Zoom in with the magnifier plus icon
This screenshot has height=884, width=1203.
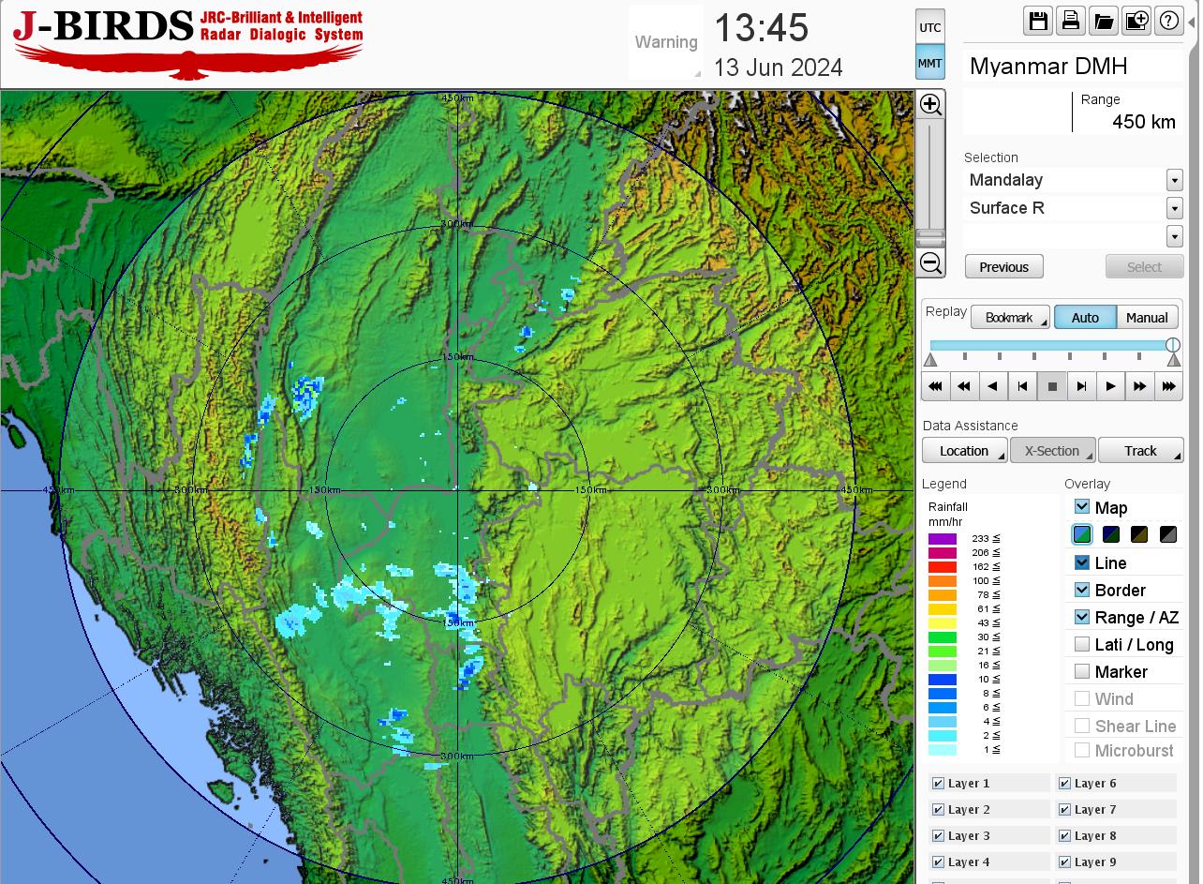tap(930, 104)
